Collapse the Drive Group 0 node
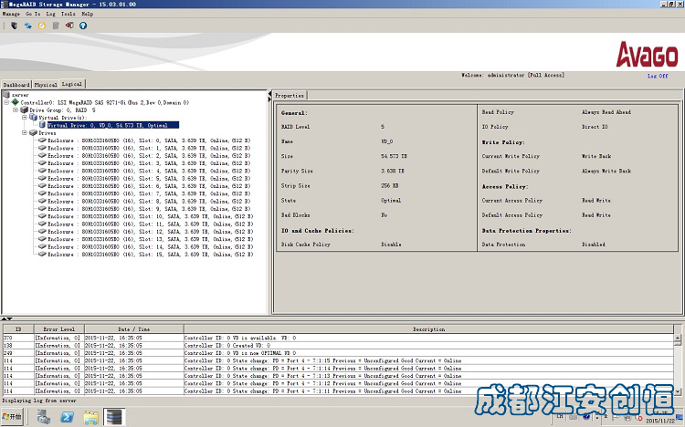Screen dimensions: 685x427 [x=16, y=110]
